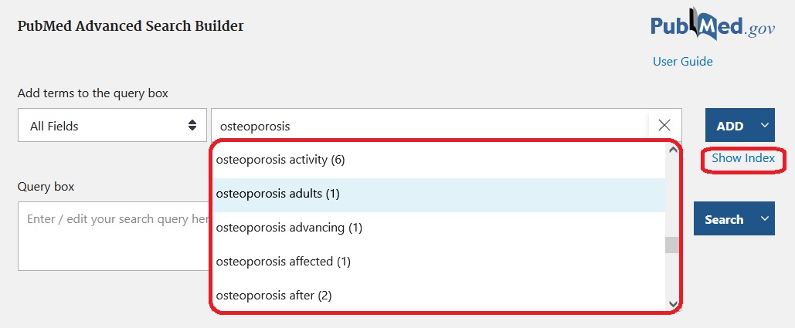This screenshot has width=795, height=328.
Task: Choose "osteoporosis after (2)" from index
Action: coord(273,295)
